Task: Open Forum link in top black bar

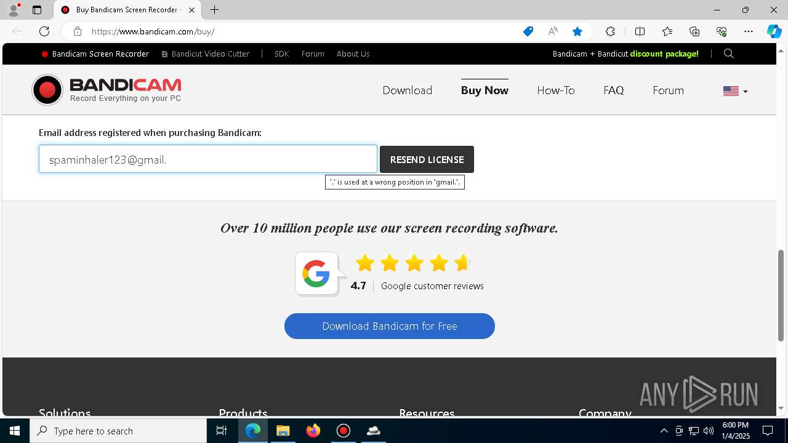Action: (313, 54)
